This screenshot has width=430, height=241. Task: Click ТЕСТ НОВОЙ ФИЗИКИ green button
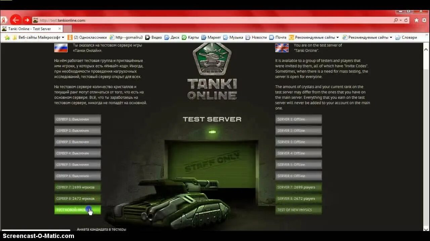78,210
